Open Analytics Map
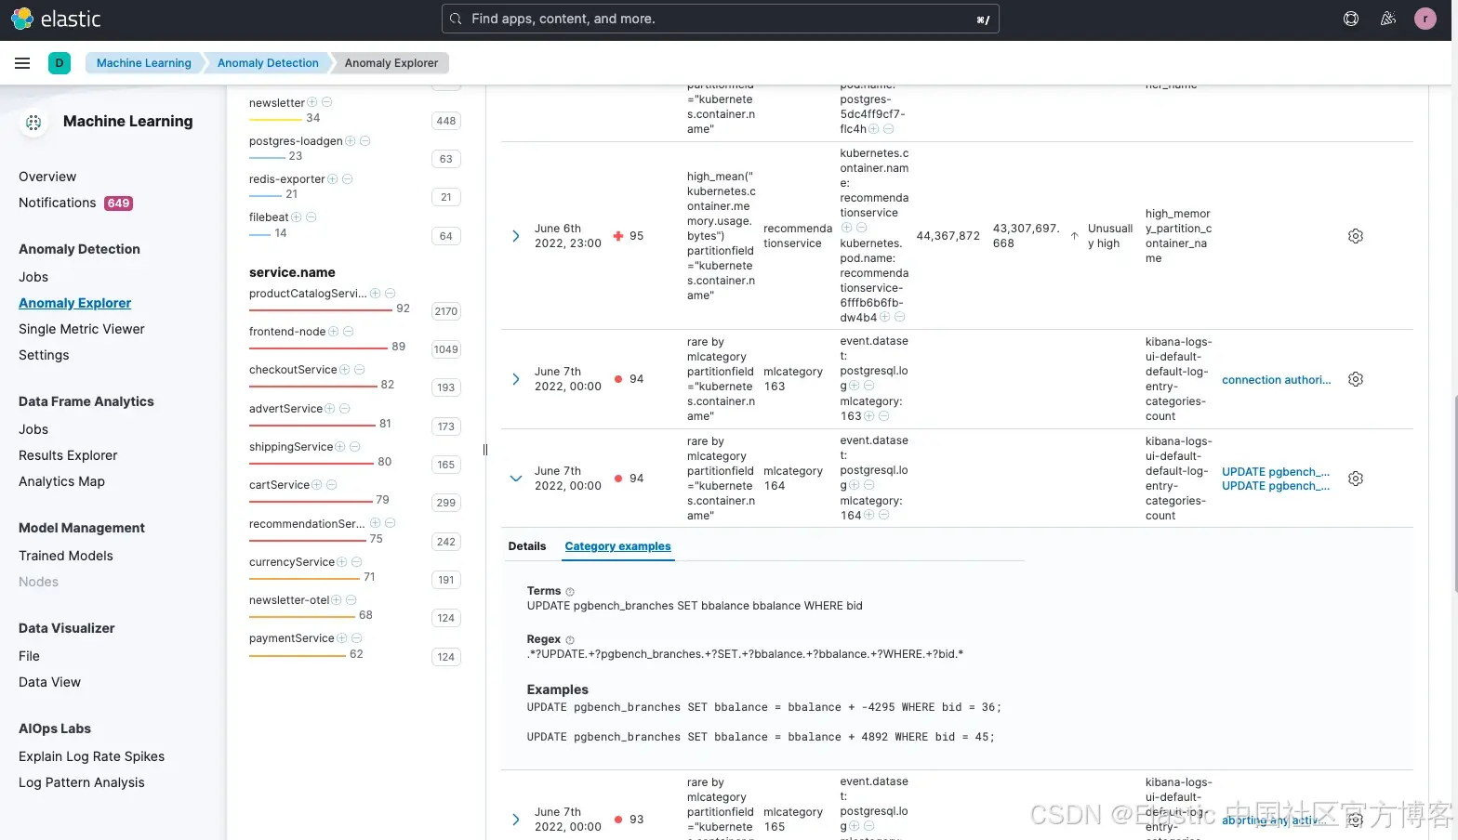Image resolution: width=1458 pixels, height=840 pixels. tap(61, 481)
